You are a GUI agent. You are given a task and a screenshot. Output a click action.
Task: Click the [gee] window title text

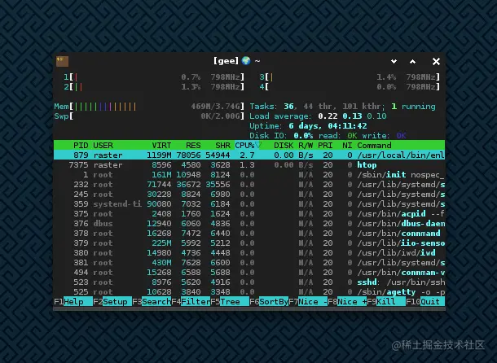tap(226, 61)
